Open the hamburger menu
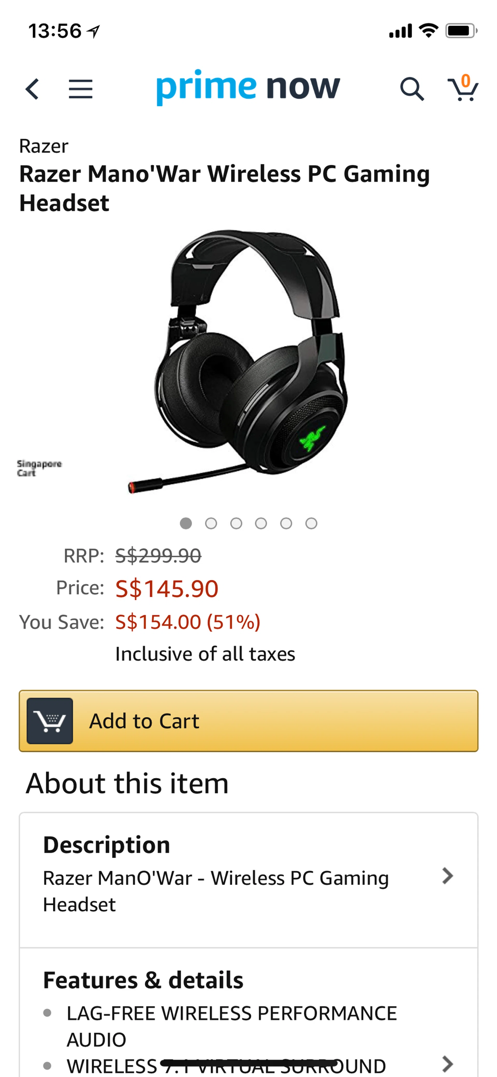Image resolution: width=497 pixels, height=1077 pixels. tap(81, 89)
